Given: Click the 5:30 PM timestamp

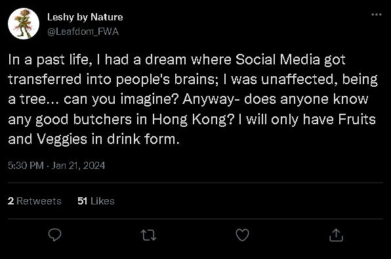Looking at the screenshot, I should point(26,166).
